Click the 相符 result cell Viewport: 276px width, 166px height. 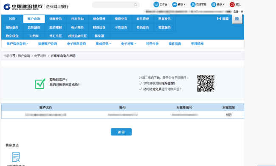click(228, 115)
